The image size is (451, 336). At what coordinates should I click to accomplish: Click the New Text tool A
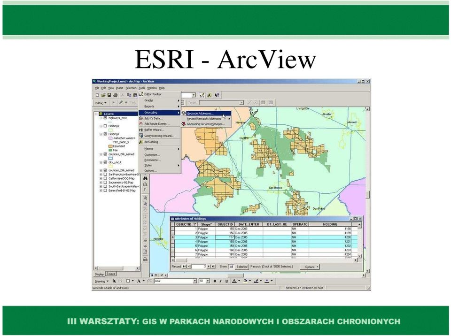(139, 281)
